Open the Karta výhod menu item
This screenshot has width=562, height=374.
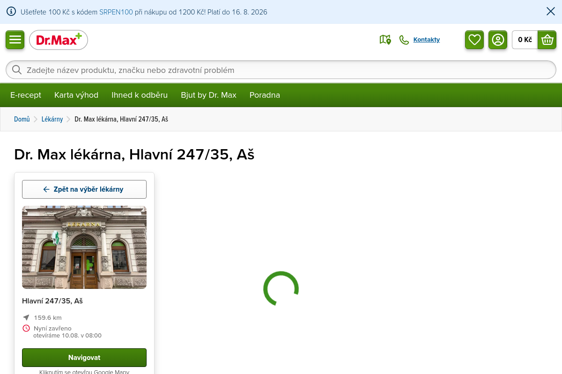coord(76,95)
